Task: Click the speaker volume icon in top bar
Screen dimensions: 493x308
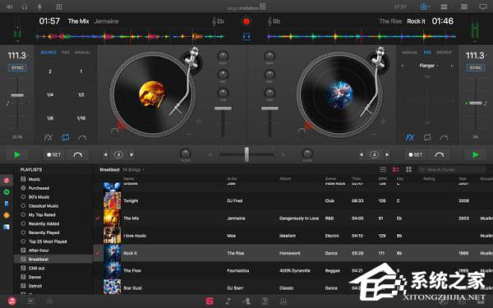Action: pos(9,7)
